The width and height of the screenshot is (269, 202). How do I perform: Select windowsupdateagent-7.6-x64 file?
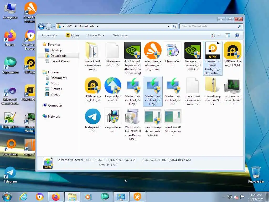coord(153,123)
